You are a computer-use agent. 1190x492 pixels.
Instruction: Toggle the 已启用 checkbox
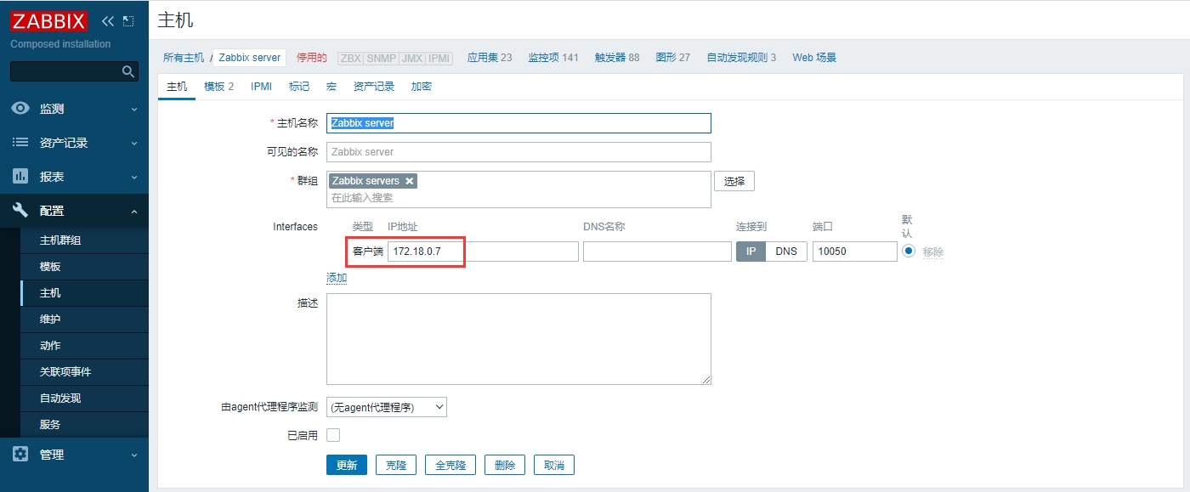tap(333, 435)
